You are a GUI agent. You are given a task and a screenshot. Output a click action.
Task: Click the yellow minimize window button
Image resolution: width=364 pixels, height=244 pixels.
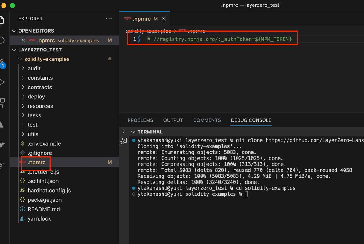pyautogui.click(x=3, y=5)
